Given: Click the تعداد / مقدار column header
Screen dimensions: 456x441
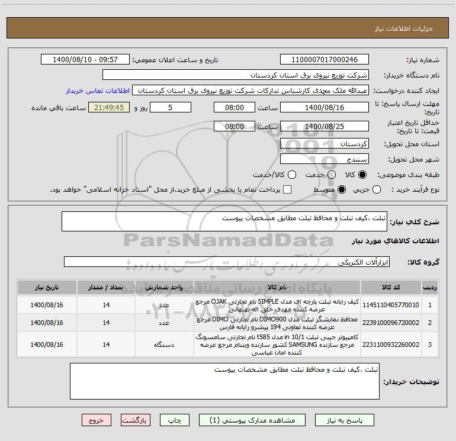Looking at the screenshot, I should coord(106,287).
